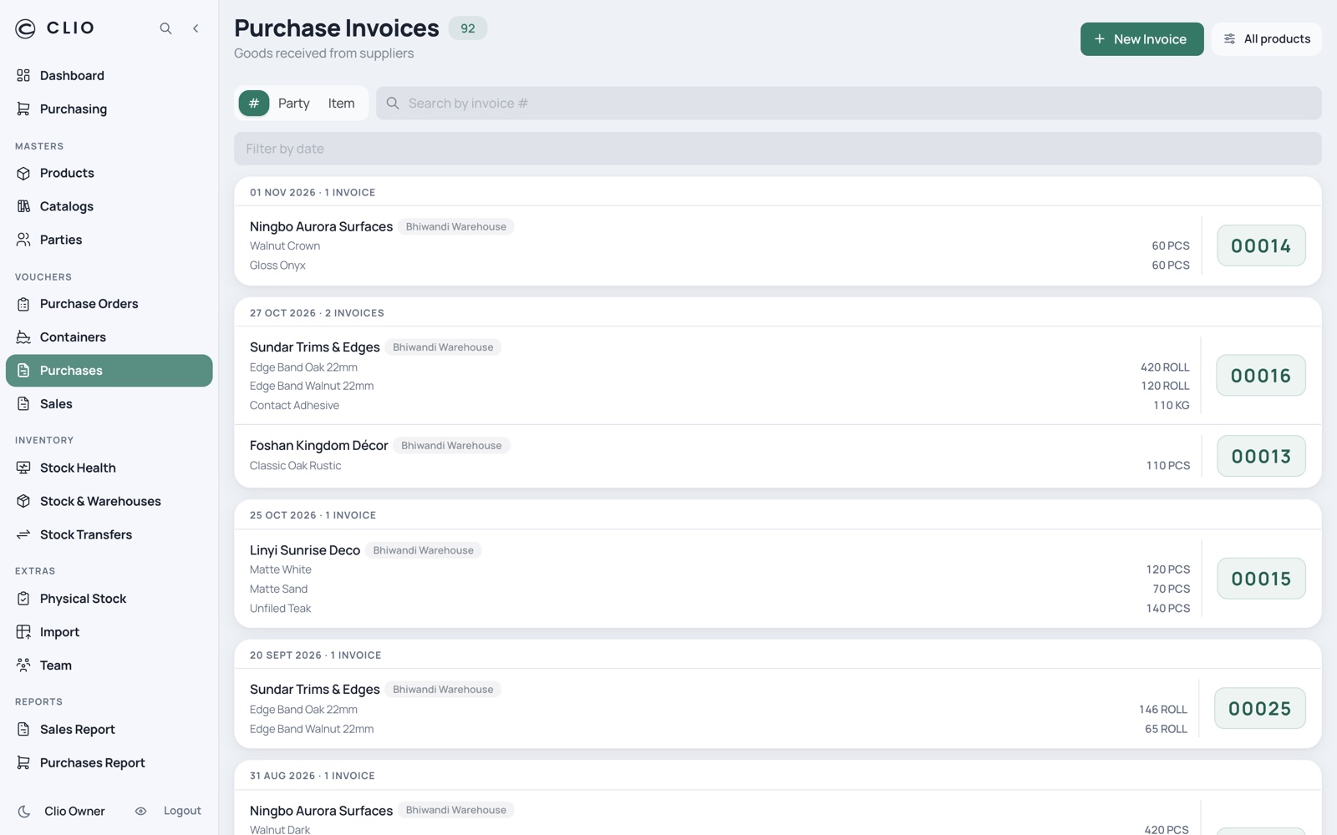
Task: Click the Dashboard grid icon
Action: click(23, 75)
